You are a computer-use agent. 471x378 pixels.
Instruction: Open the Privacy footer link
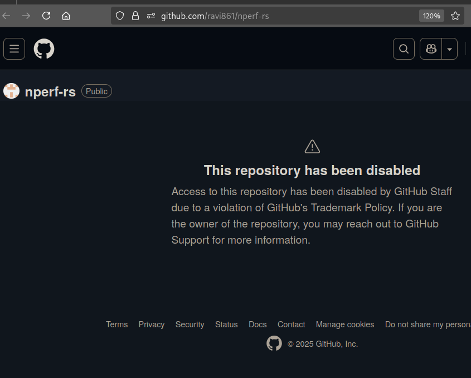point(152,324)
